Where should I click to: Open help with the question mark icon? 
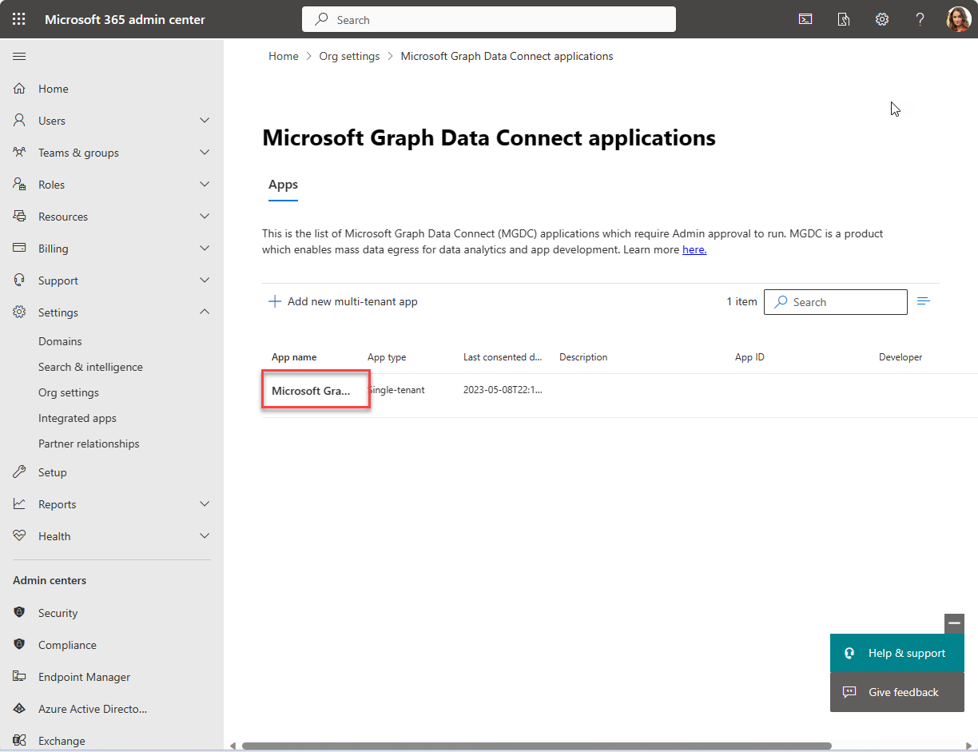pos(920,18)
